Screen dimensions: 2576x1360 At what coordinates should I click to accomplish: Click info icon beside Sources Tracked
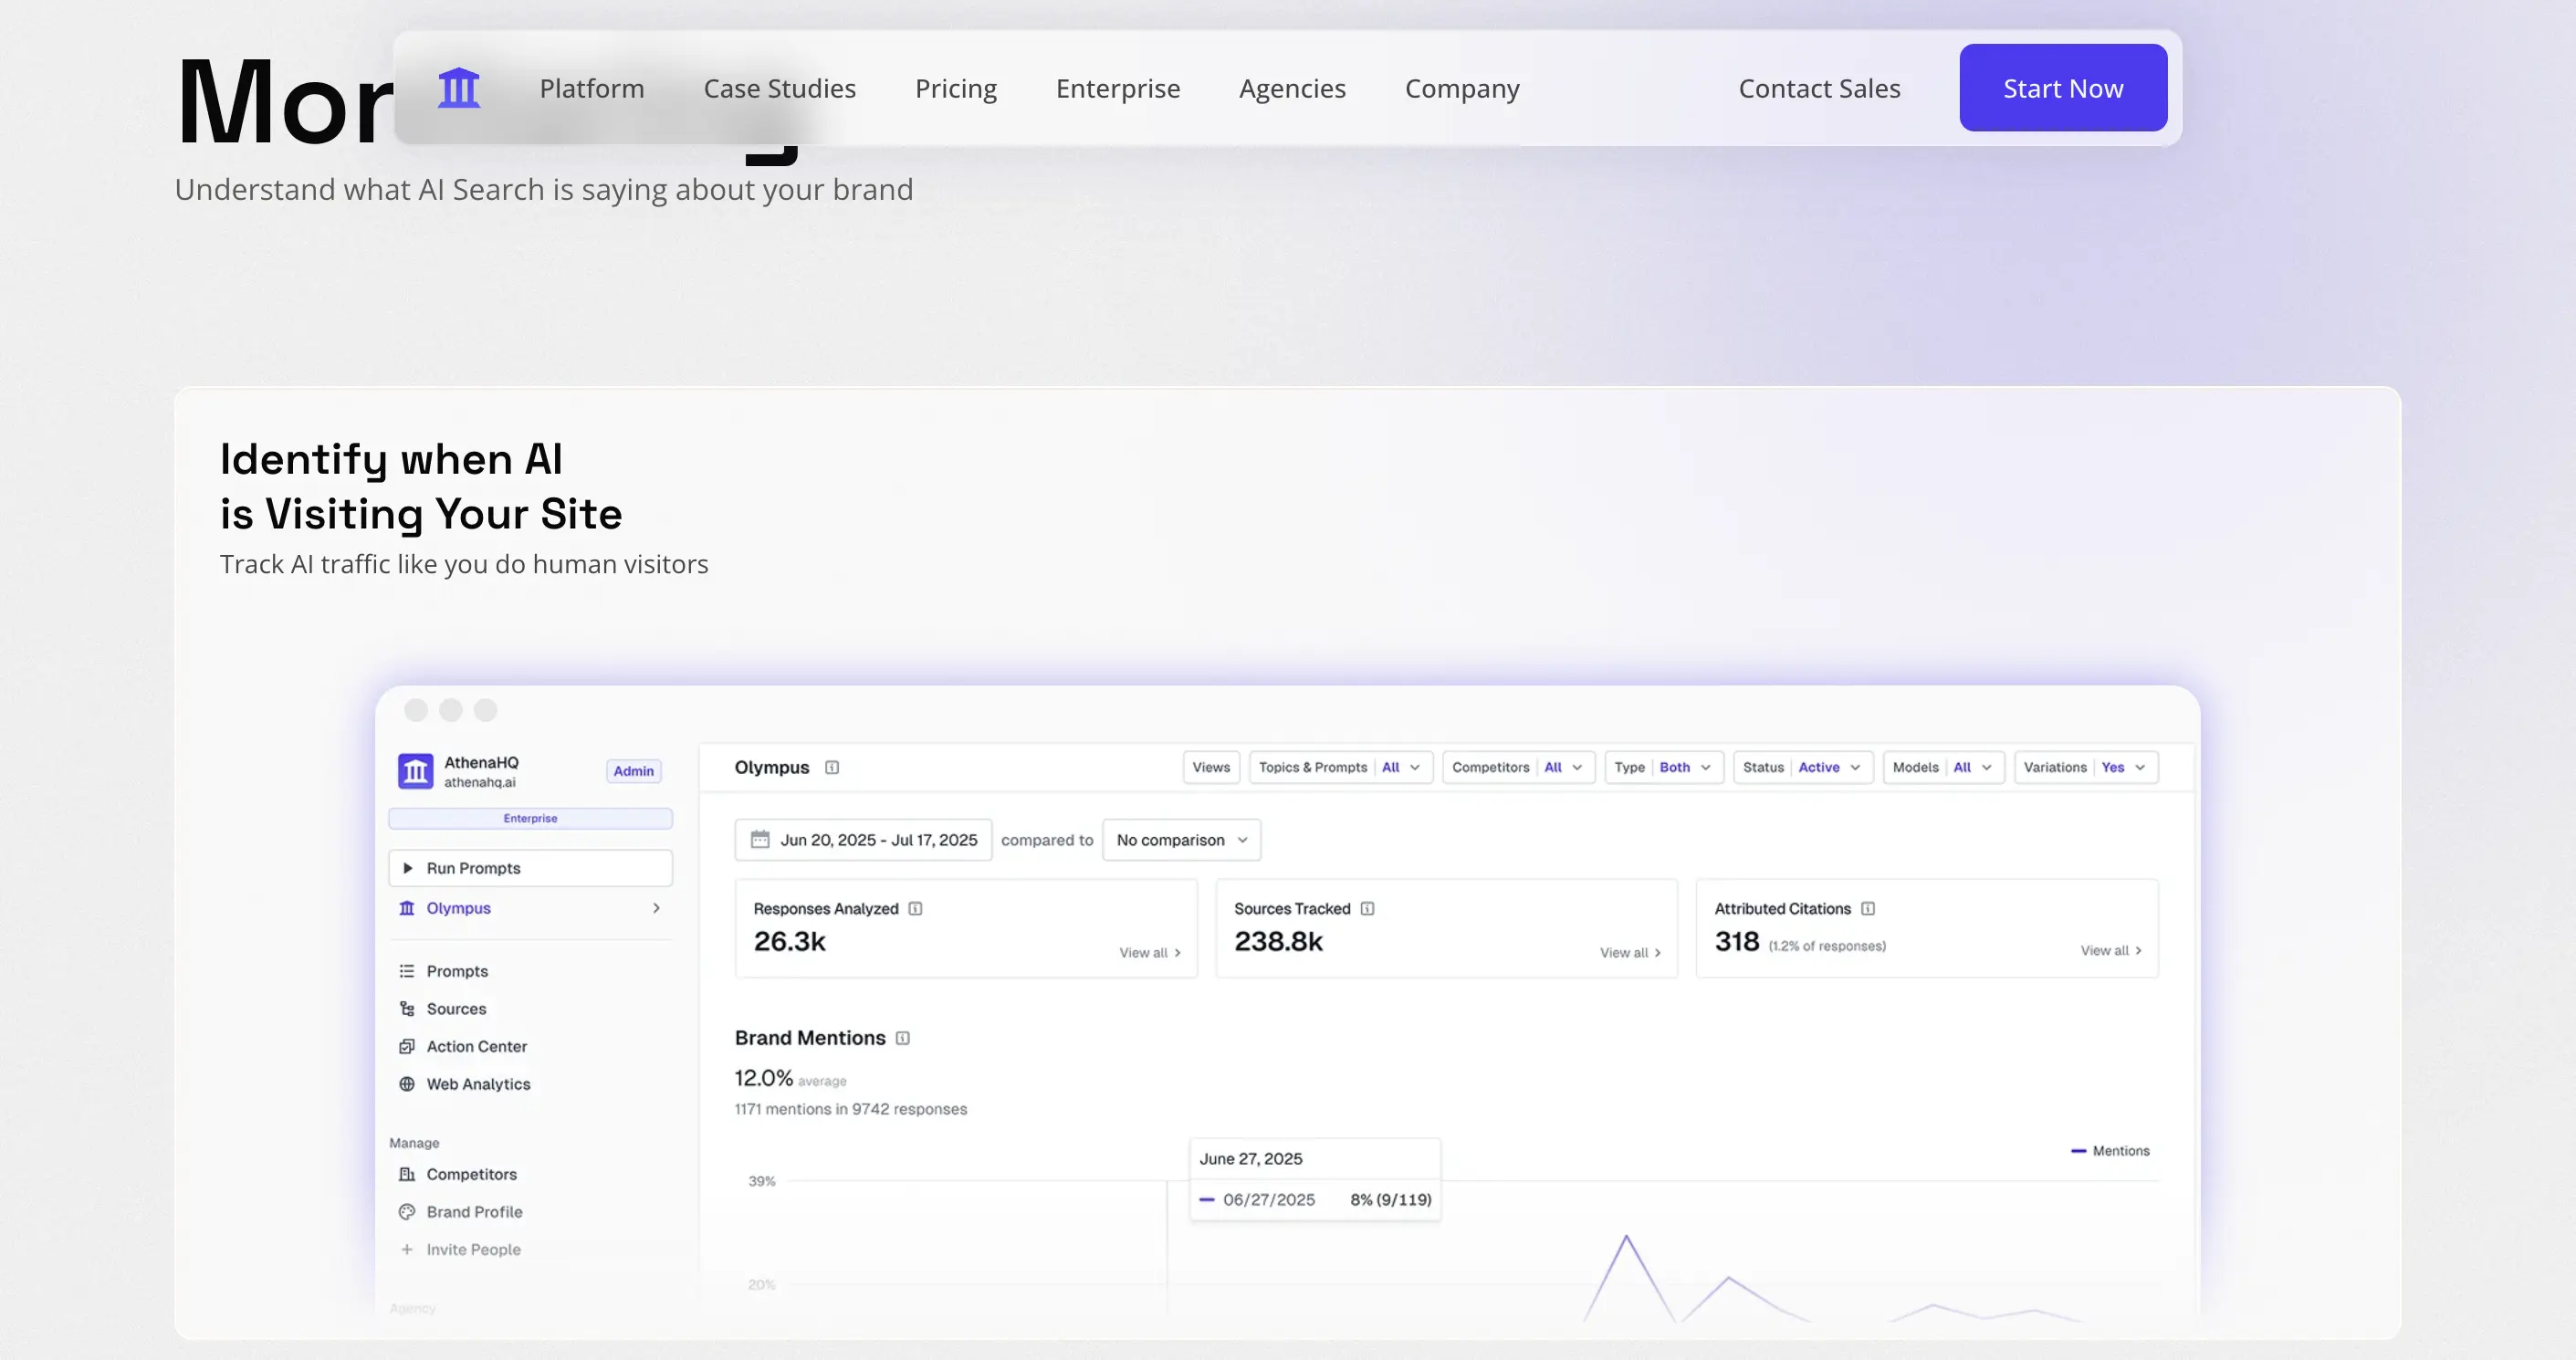[1367, 908]
